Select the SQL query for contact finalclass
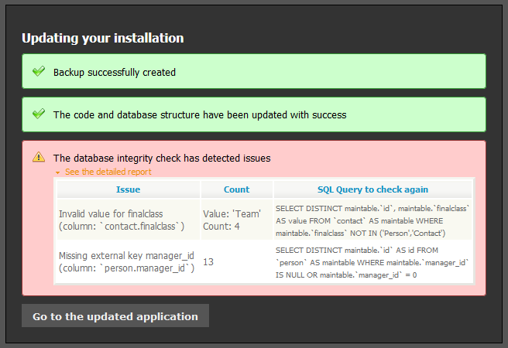 coord(372,219)
